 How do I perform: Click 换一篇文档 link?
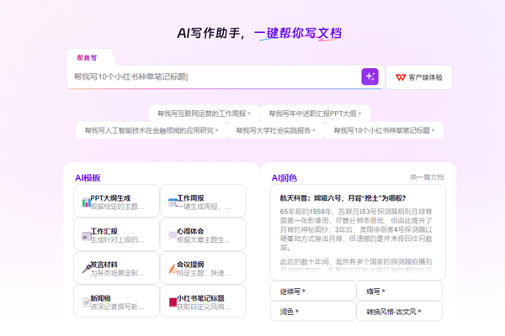(x=427, y=177)
